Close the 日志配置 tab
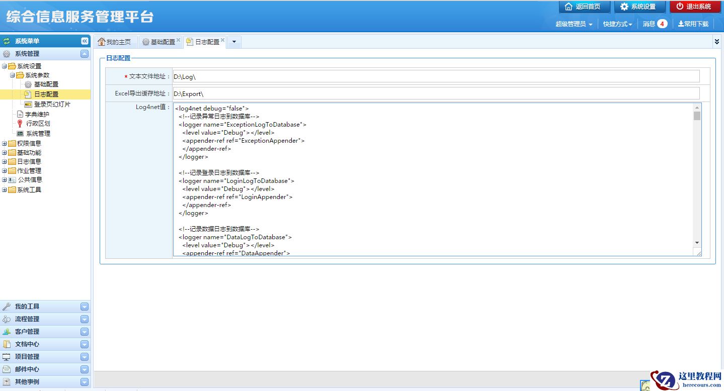The width and height of the screenshot is (724, 391). point(222,40)
